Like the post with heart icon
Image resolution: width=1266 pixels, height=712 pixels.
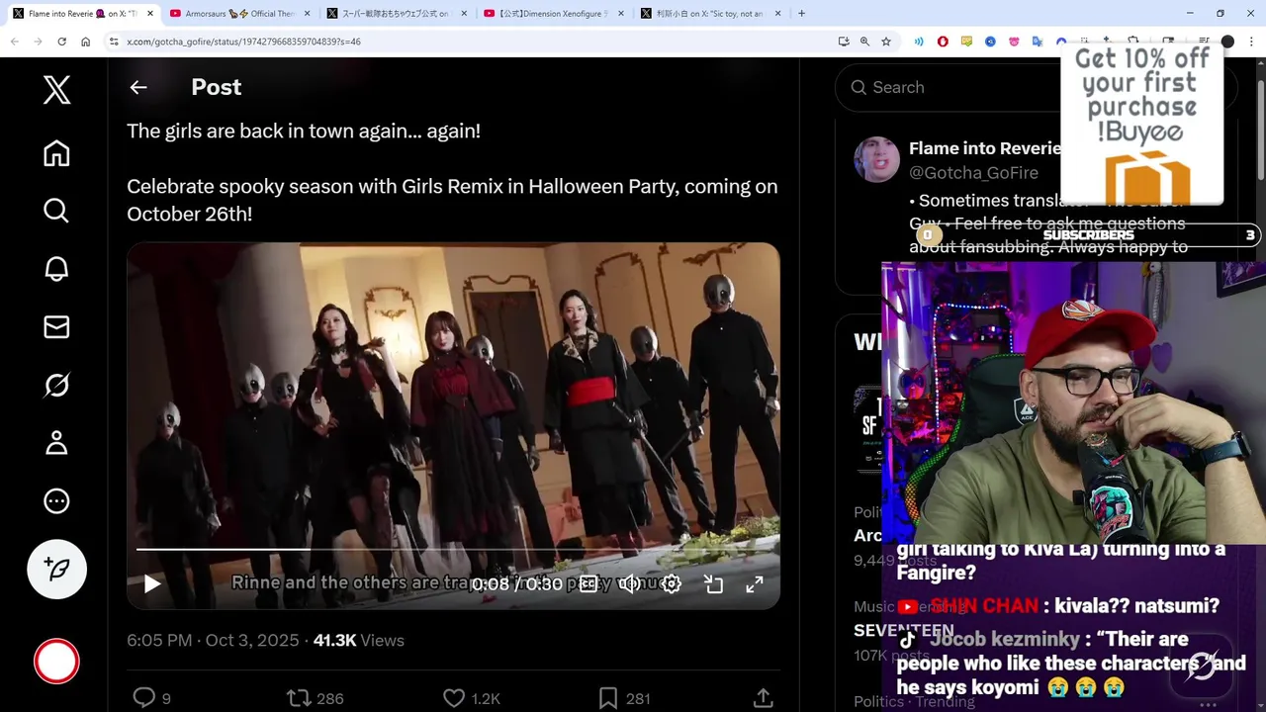click(x=454, y=698)
